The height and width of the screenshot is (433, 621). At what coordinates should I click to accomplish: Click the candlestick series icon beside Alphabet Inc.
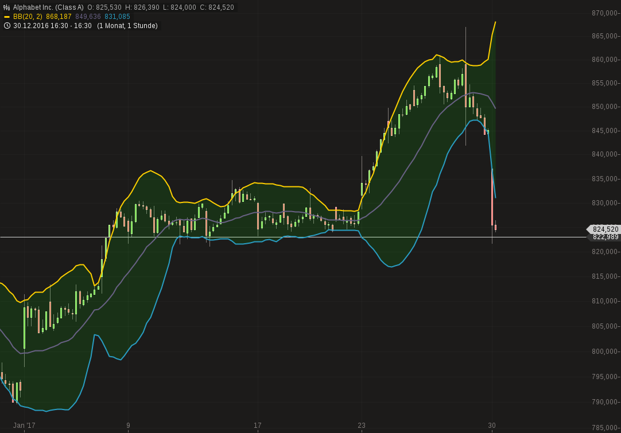[x=6, y=6]
